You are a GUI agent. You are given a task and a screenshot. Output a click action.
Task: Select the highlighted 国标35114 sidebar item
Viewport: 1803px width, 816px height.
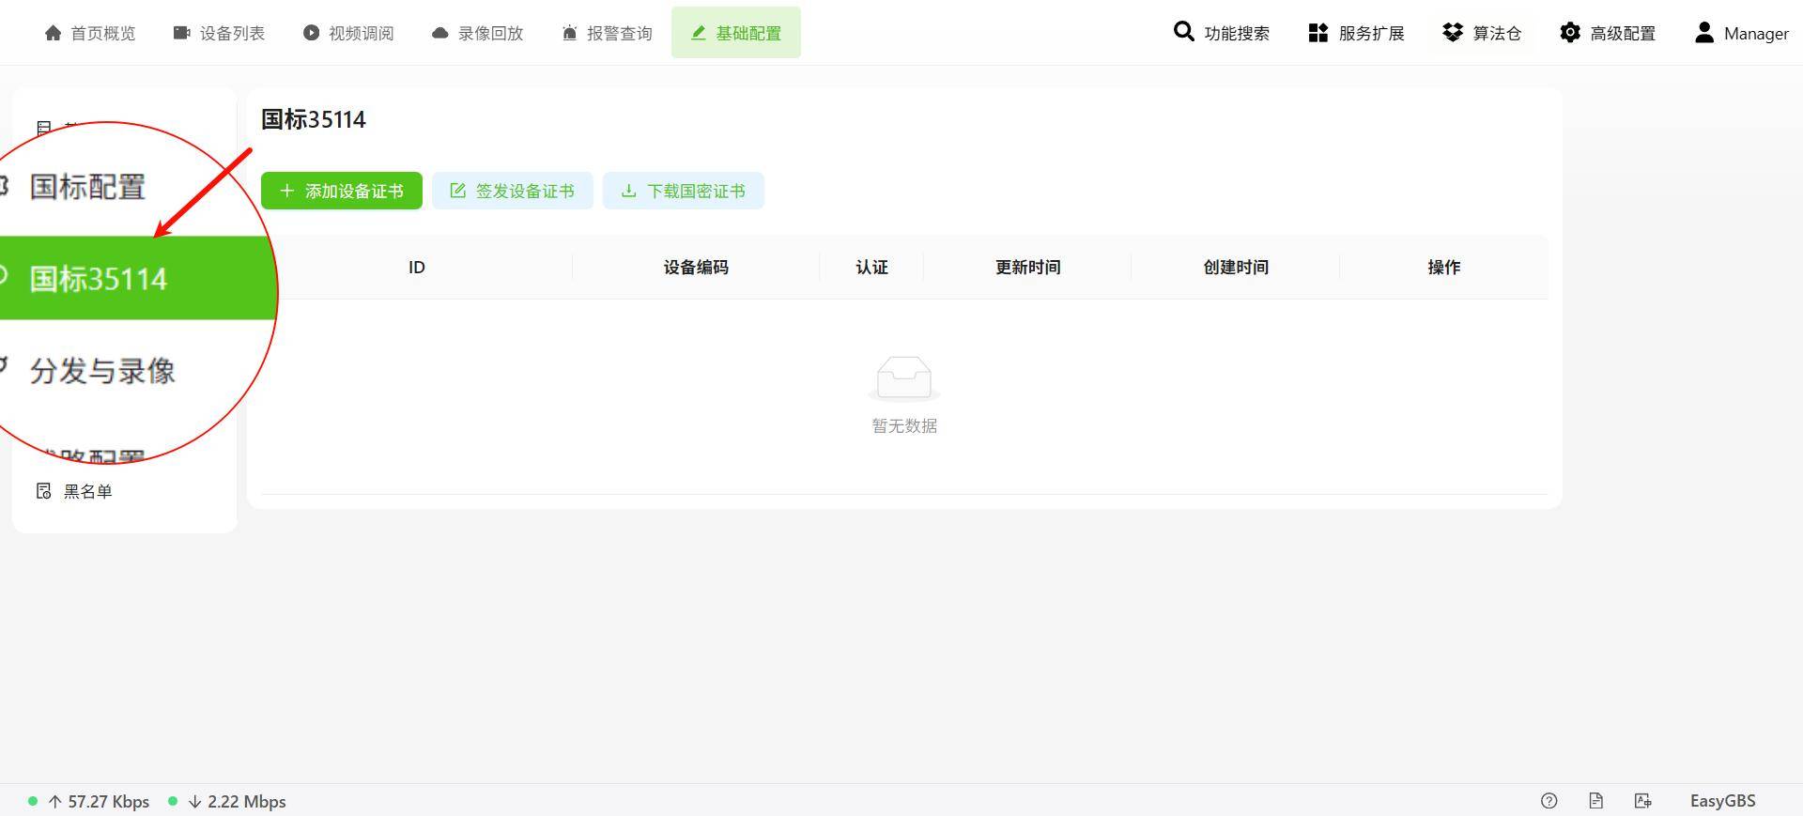tap(136, 278)
